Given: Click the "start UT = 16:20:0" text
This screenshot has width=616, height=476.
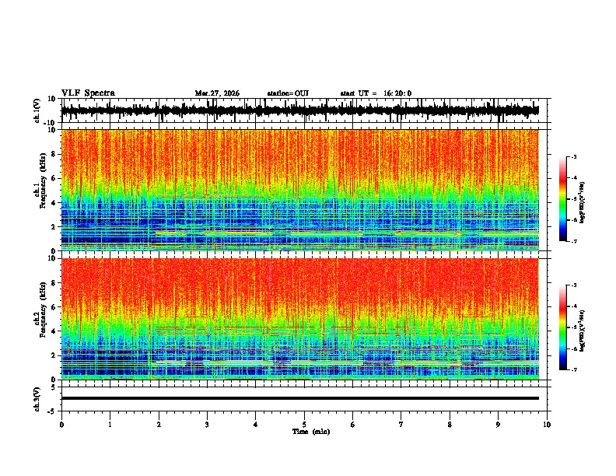Looking at the screenshot, I should [x=376, y=93].
